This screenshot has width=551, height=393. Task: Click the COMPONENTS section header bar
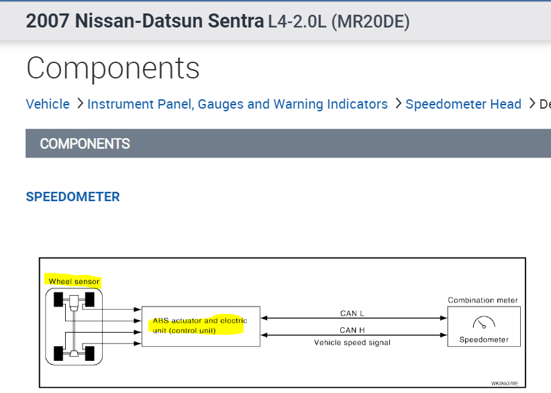85,144
